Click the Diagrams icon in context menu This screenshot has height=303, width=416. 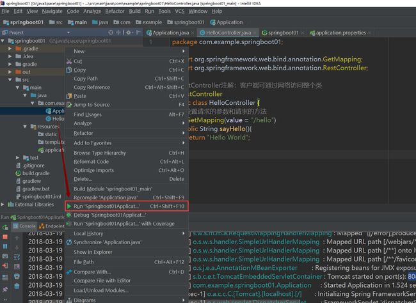tap(69, 300)
